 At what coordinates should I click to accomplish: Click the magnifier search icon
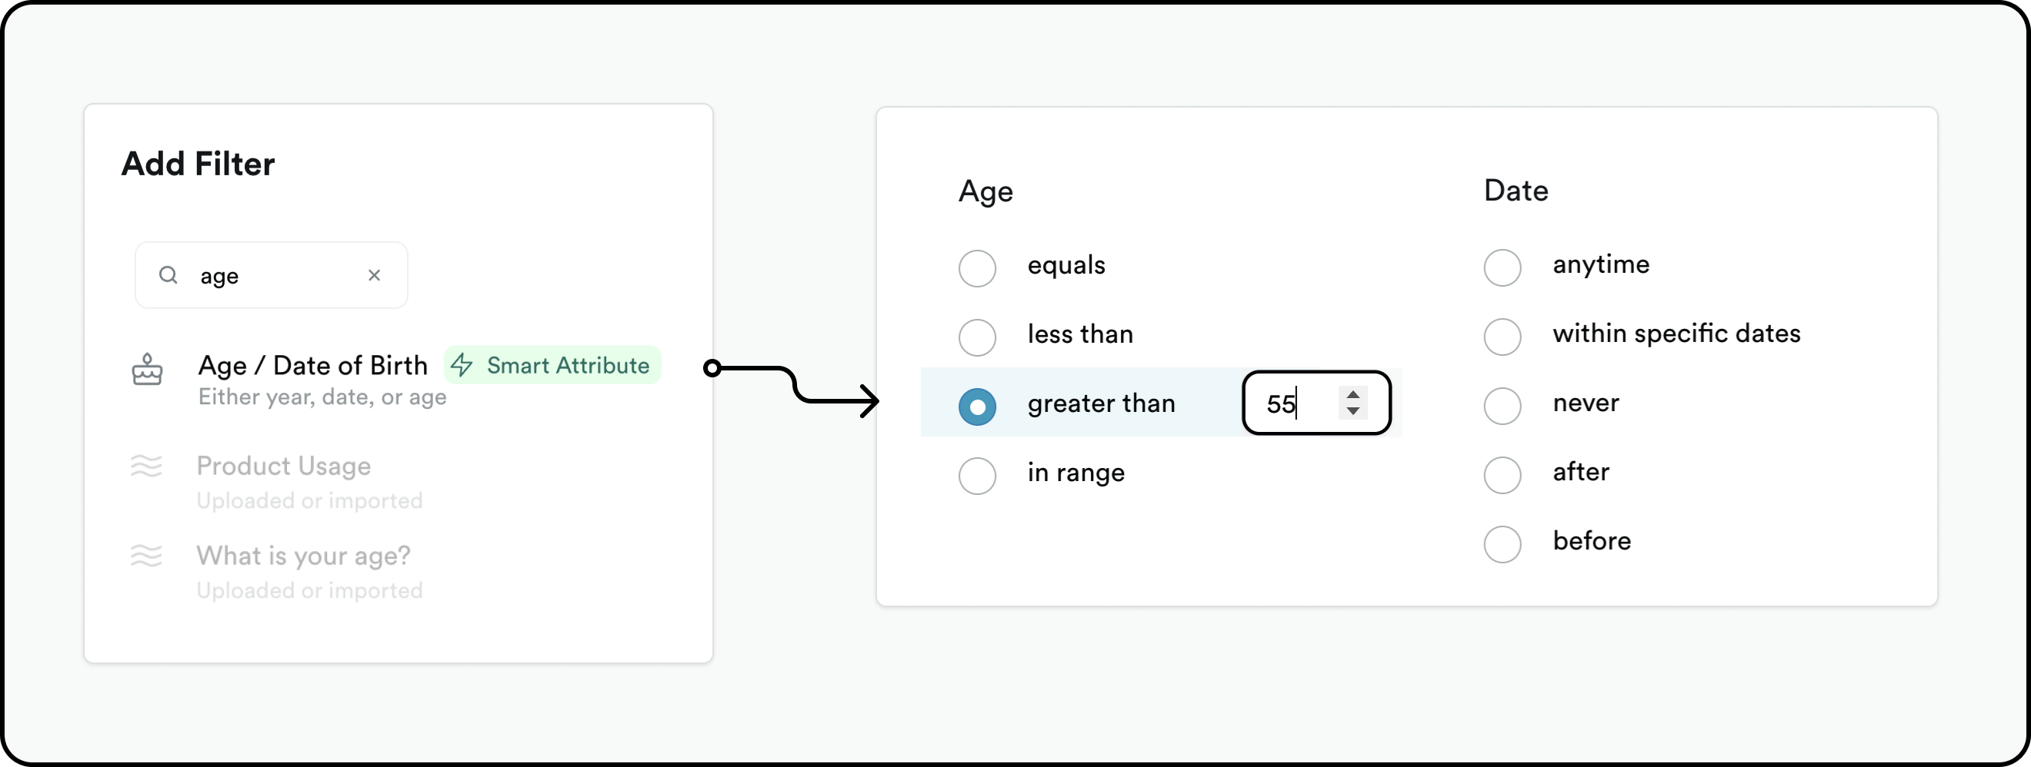(x=168, y=275)
